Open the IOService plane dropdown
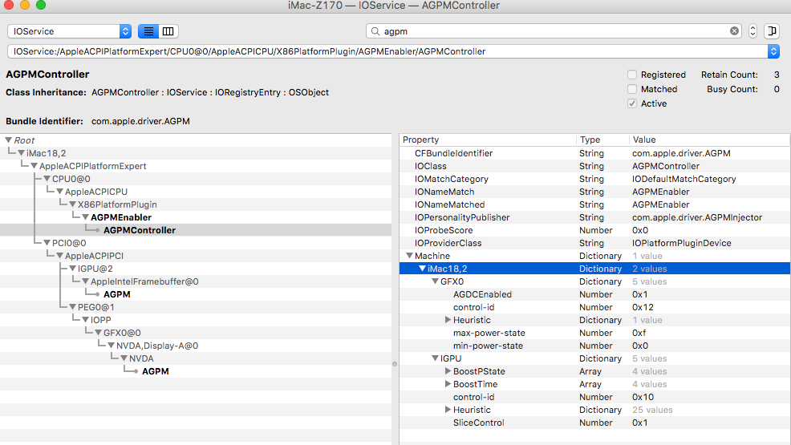791x445 pixels. click(69, 31)
